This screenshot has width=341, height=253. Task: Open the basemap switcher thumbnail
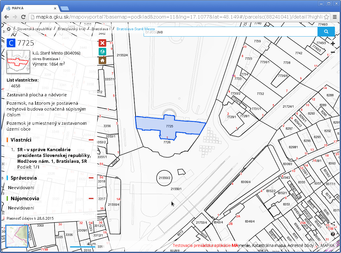pyautogui.click(x=17, y=236)
